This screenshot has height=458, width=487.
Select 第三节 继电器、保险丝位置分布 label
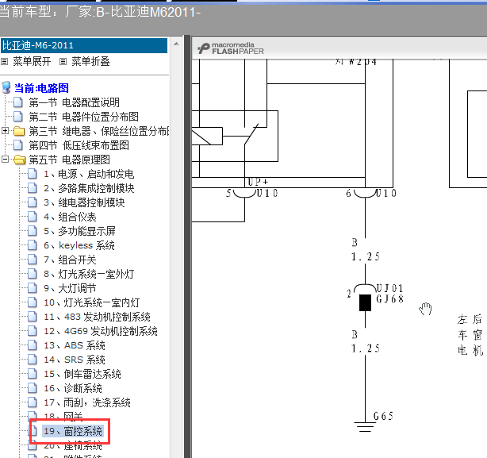[x=99, y=131]
